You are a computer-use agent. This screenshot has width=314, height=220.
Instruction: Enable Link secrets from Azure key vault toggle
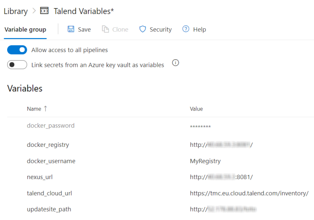17,65
